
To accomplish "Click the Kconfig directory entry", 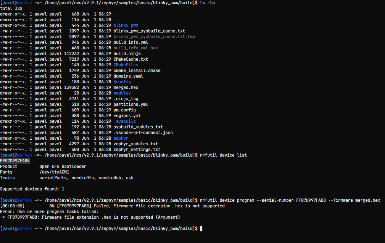I will click(x=122, y=82).
